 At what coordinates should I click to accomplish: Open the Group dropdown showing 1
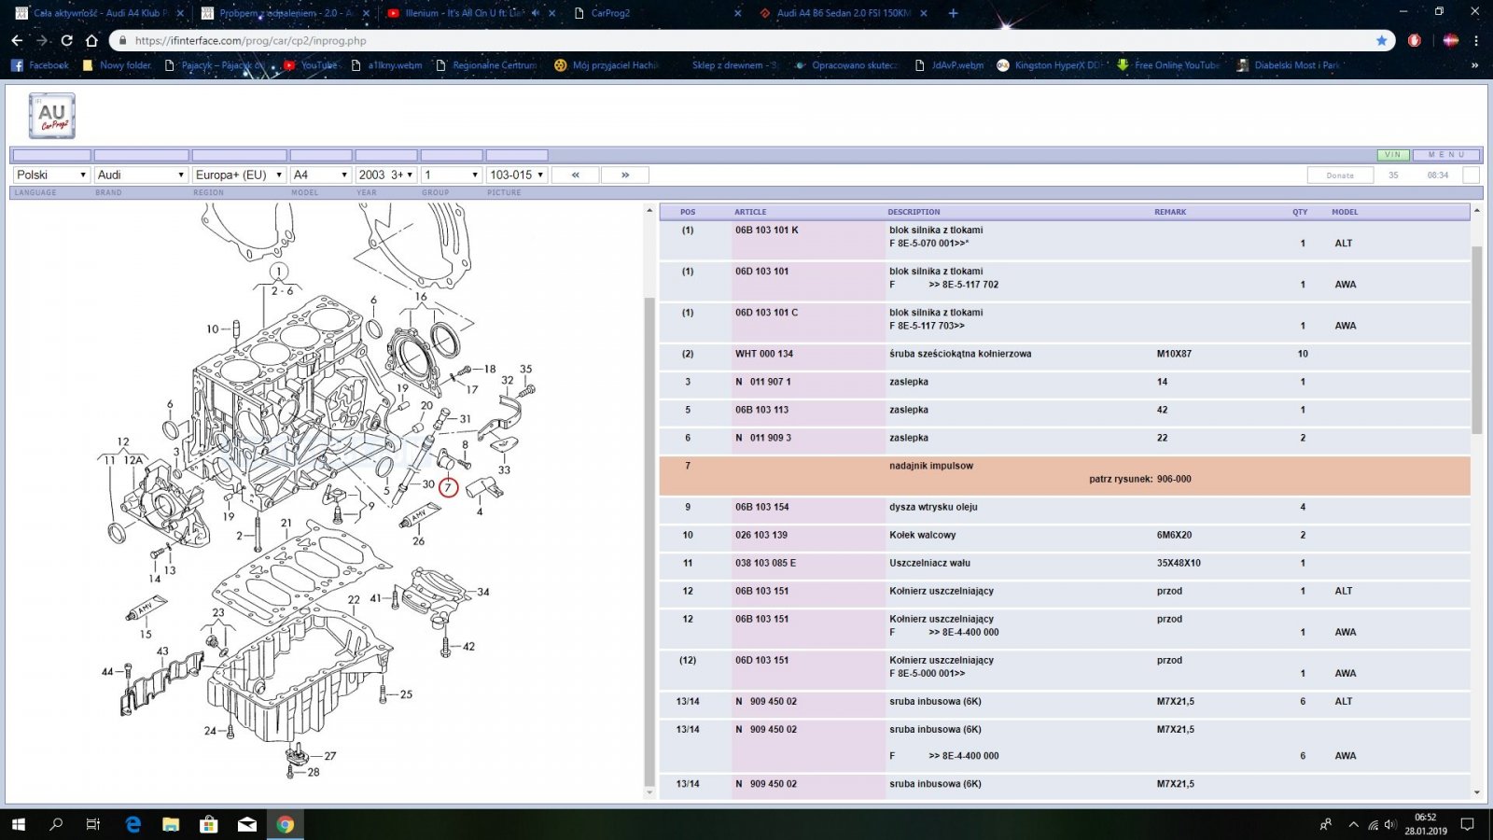pyautogui.click(x=451, y=175)
